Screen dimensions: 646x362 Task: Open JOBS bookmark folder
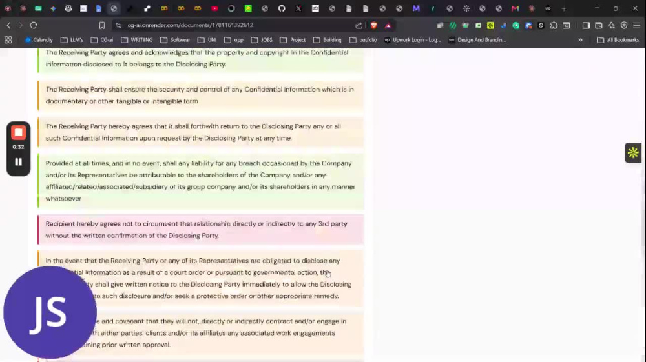point(262,40)
